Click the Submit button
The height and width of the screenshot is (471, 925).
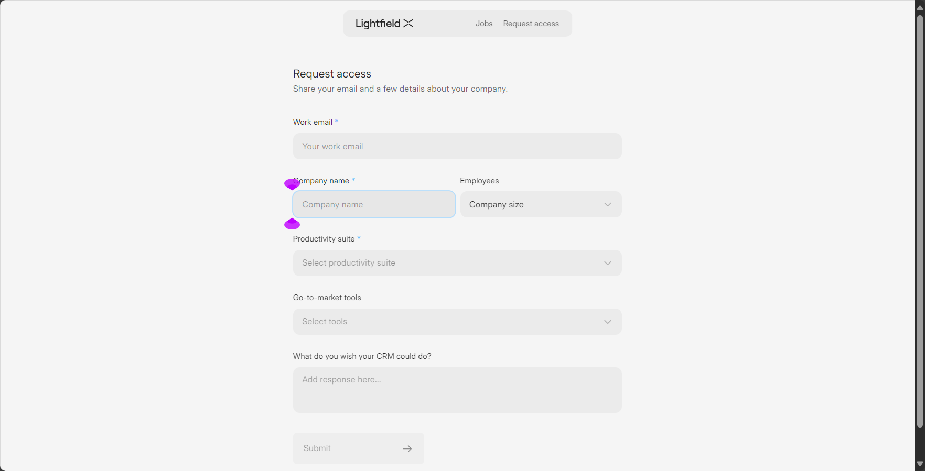click(x=359, y=448)
